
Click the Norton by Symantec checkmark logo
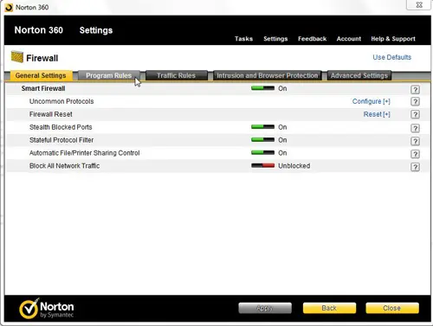pyautogui.click(x=29, y=309)
